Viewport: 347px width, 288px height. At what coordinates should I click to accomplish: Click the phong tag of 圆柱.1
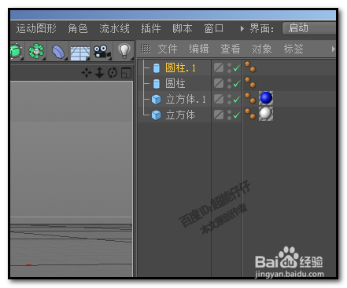point(250,67)
